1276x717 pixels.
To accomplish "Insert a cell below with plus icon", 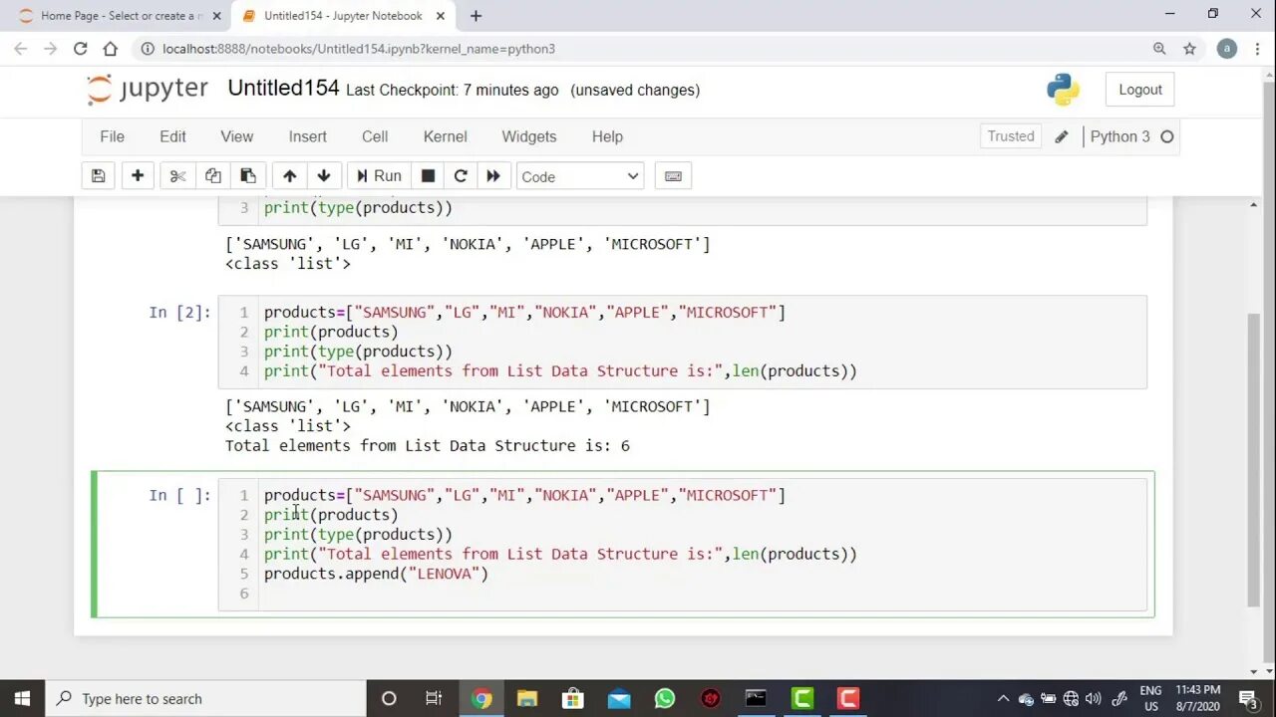I will pyautogui.click(x=138, y=176).
